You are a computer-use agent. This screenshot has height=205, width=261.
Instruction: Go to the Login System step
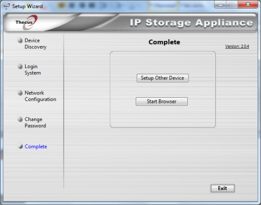click(33, 70)
